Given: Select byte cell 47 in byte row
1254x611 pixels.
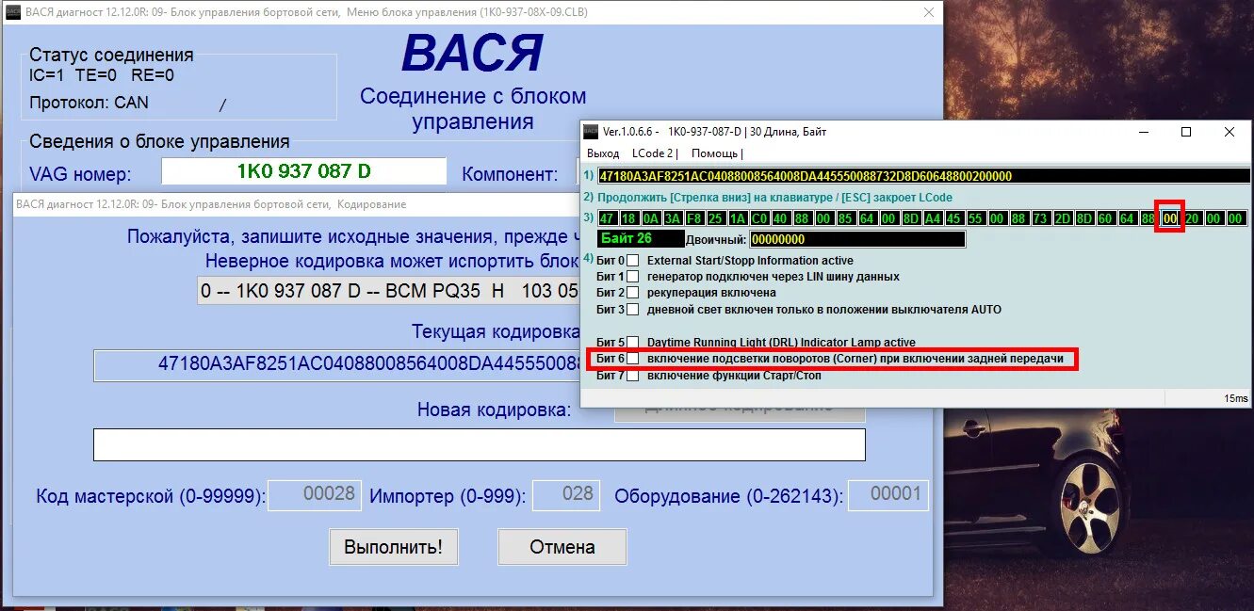Looking at the screenshot, I should (x=608, y=218).
